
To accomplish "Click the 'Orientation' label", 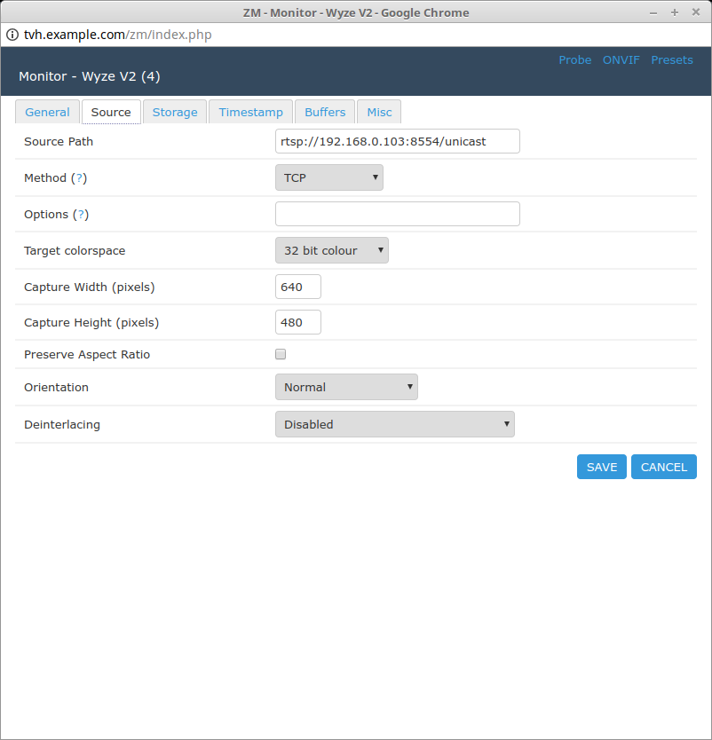I will tap(56, 387).
